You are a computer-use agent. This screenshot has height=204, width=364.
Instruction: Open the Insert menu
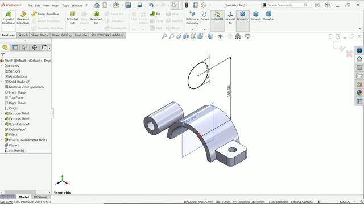56,5
